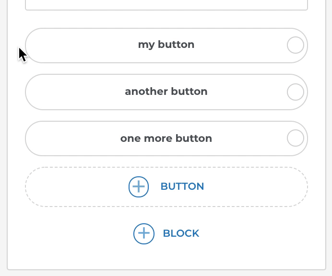This screenshot has height=276, width=332.
Task: Click the plus icon beside BLOCK
Action: [x=143, y=233]
